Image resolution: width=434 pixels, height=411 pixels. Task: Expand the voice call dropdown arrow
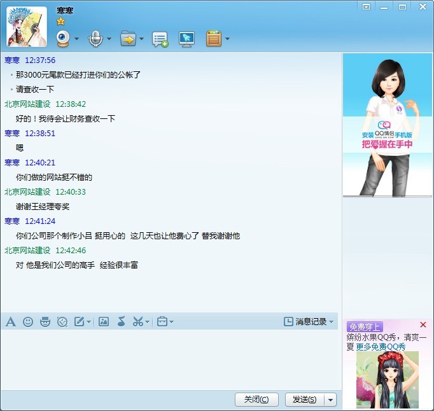pos(109,39)
